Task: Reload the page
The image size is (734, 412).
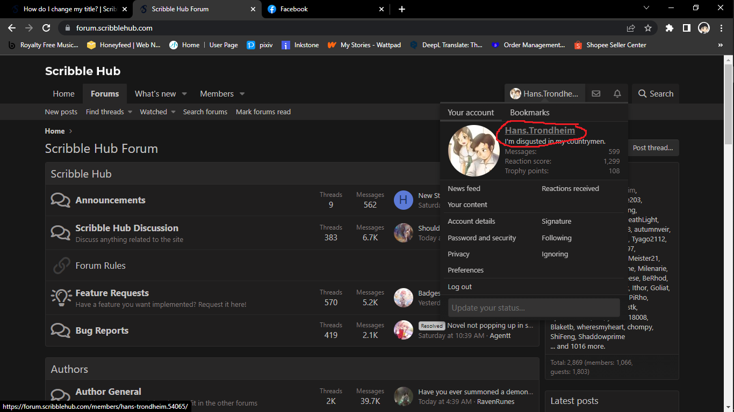Action: pos(46,28)
